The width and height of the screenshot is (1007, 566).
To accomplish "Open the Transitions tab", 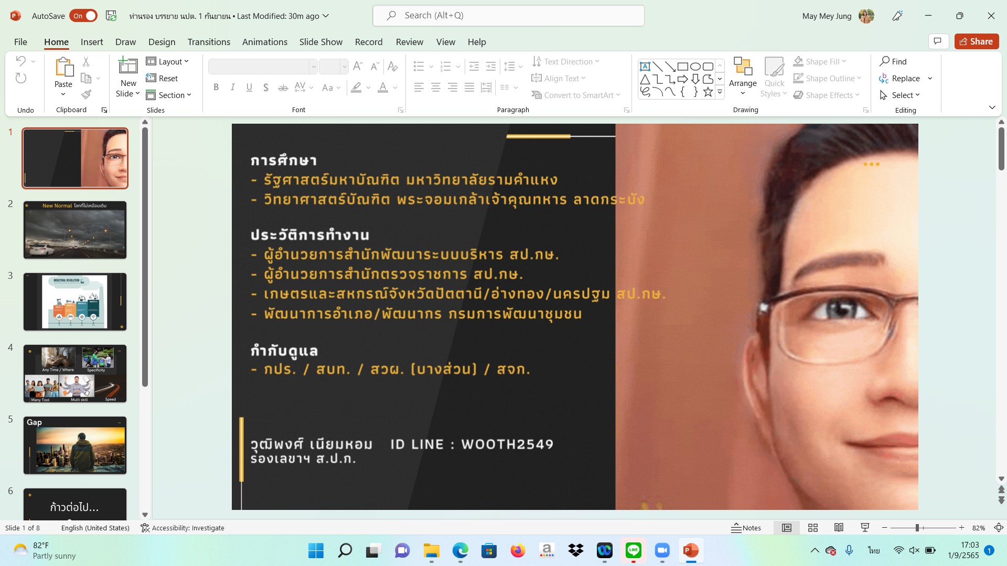I will tap(209, 42).
